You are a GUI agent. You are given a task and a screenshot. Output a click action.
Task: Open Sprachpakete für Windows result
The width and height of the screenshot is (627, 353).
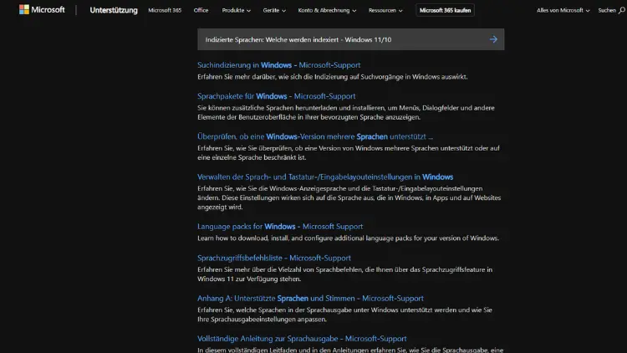[277, 96]
